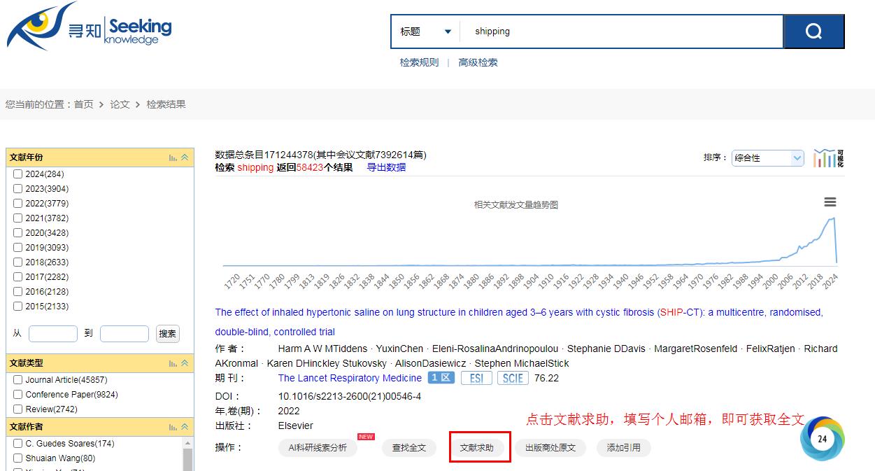Click the visualization bar chart icon
The height and width of the screenshot is (471, 875).
pos(829,158)
